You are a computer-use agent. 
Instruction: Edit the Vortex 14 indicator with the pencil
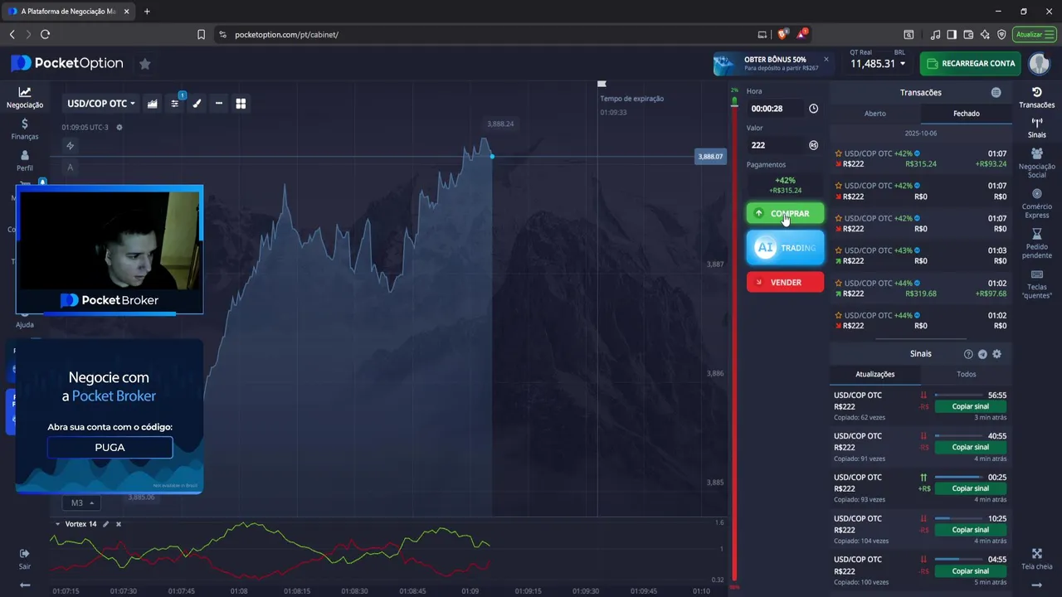(105, 524)
